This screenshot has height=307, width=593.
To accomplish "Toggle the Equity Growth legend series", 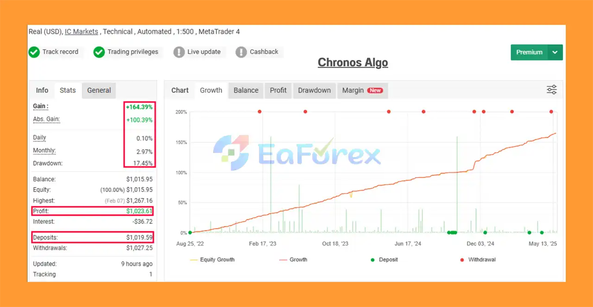I will point(212,260).
